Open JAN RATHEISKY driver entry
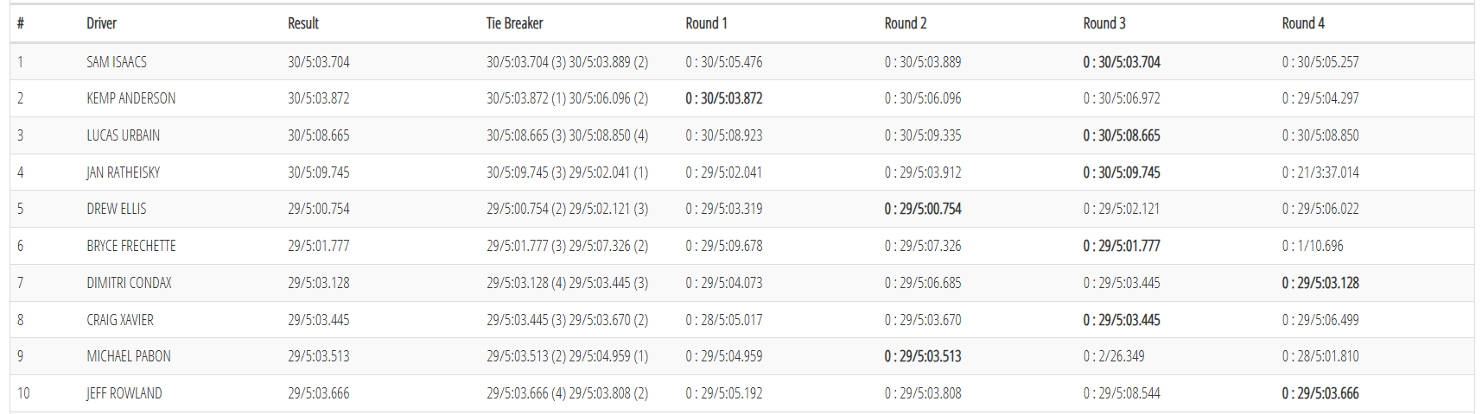This screenshot has height=414, width=1482. (123, 172)
